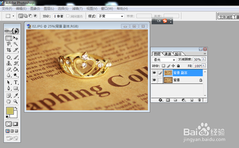Image resolution: width=239 pixels, height=148 pixels.
Task: Open the opacity slider arrow
Action: (203, 59)
